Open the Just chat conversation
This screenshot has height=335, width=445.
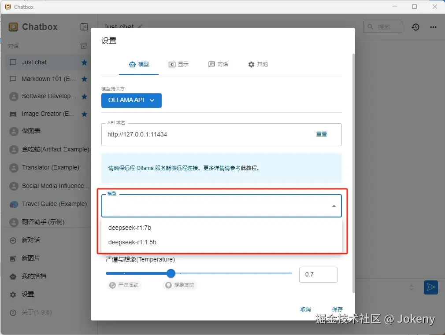click(x=48, y=62)
